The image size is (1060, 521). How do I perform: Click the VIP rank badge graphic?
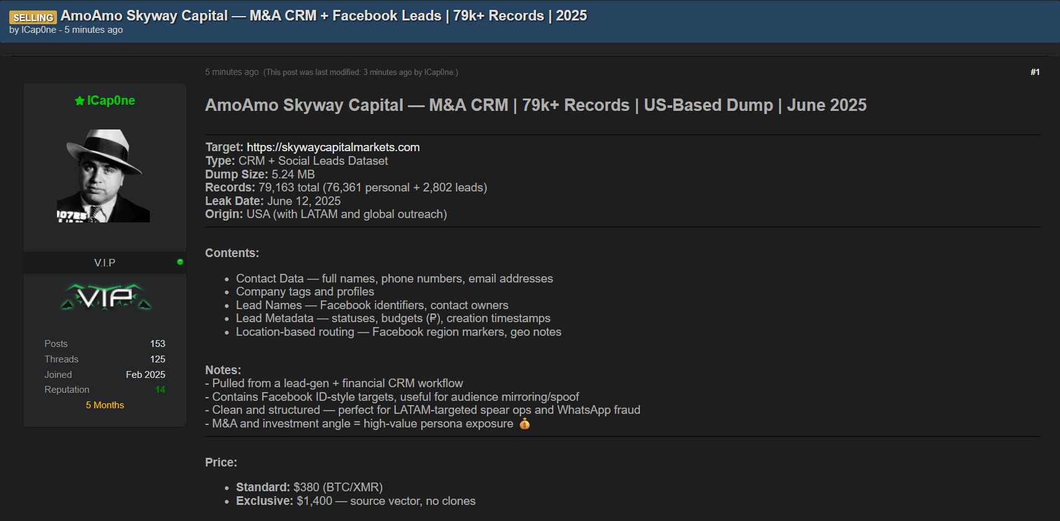click(105, 298)
